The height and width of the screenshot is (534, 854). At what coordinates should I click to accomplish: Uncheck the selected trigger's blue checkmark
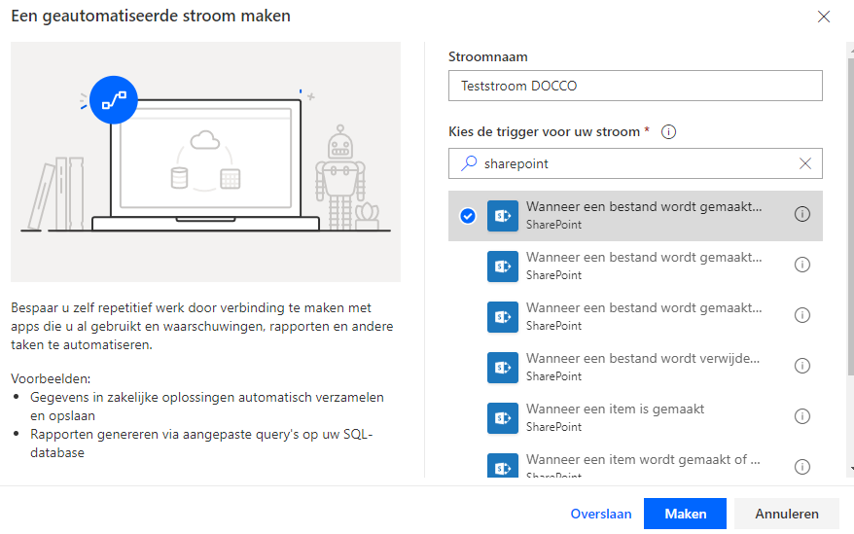(x=467, y=216)
